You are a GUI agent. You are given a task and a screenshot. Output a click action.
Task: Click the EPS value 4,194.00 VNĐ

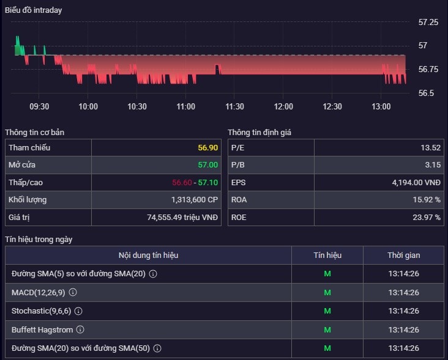coord(416,183)
